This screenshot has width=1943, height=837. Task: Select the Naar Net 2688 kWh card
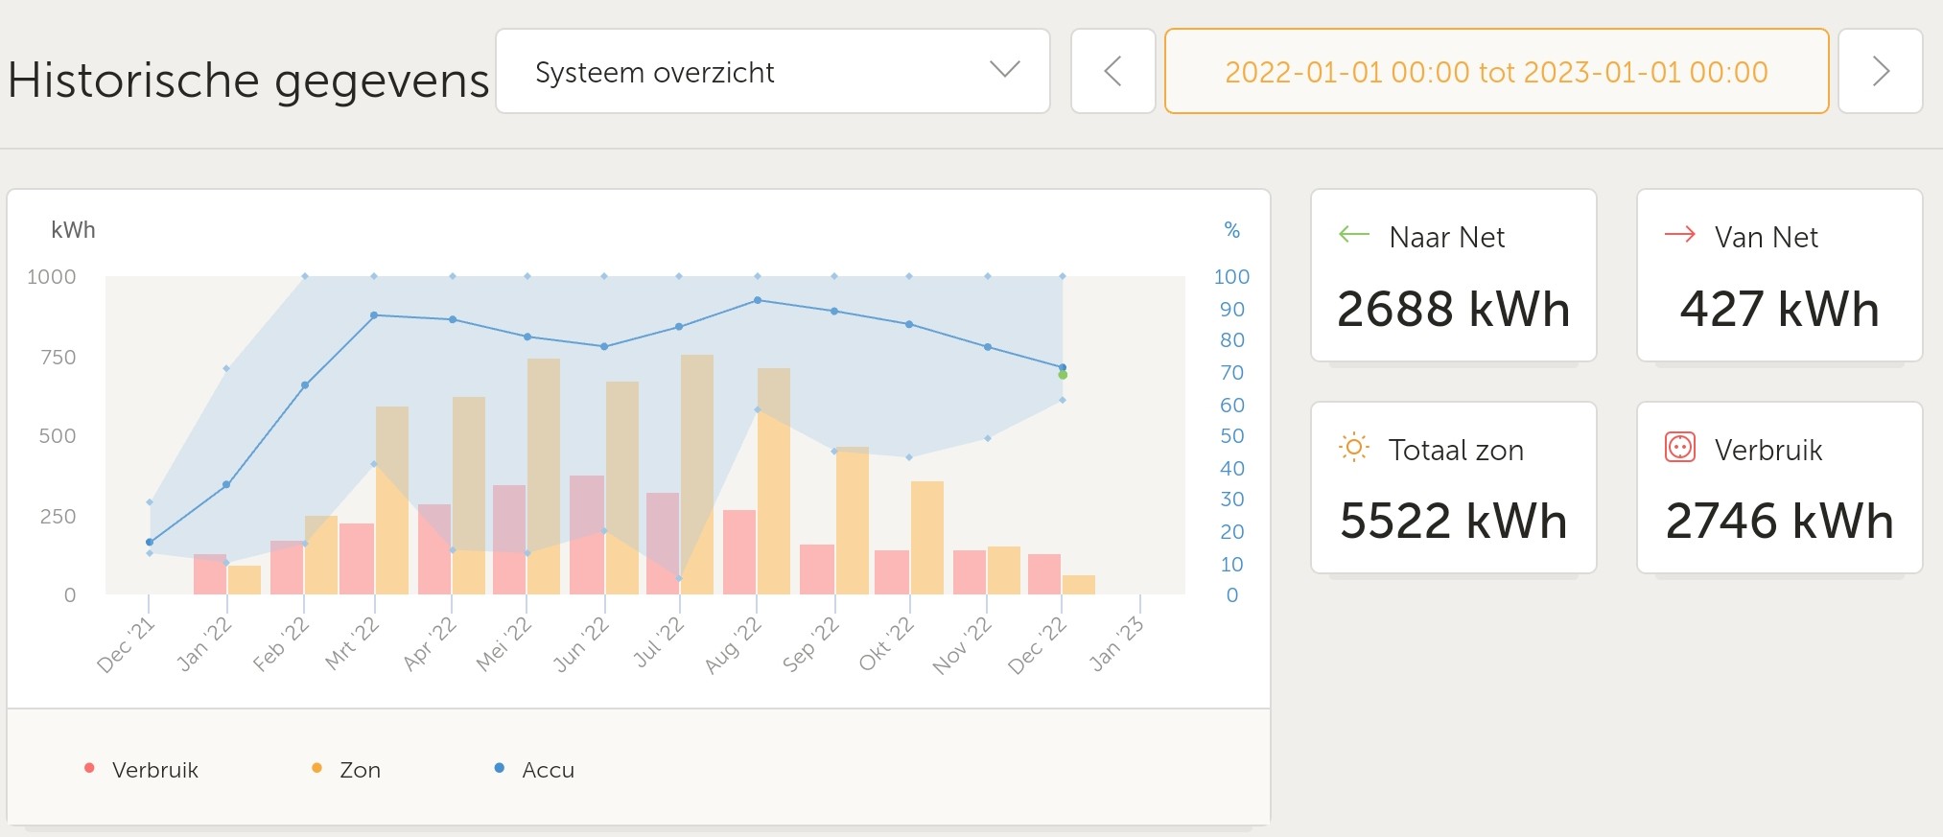tap(1453, 276)
